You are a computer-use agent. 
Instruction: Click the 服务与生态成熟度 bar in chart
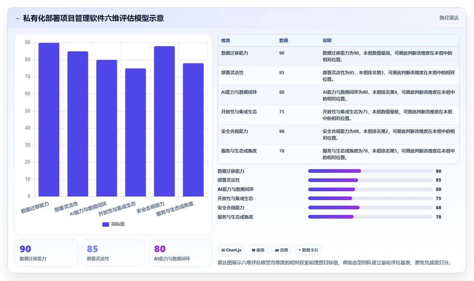(x=193, y=130)
